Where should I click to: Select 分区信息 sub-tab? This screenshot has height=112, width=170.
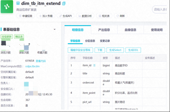point(90,41)
